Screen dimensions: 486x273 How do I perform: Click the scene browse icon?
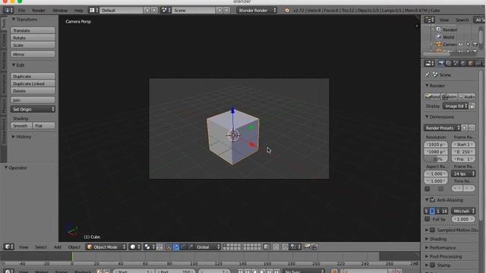[x=166, y=10]
